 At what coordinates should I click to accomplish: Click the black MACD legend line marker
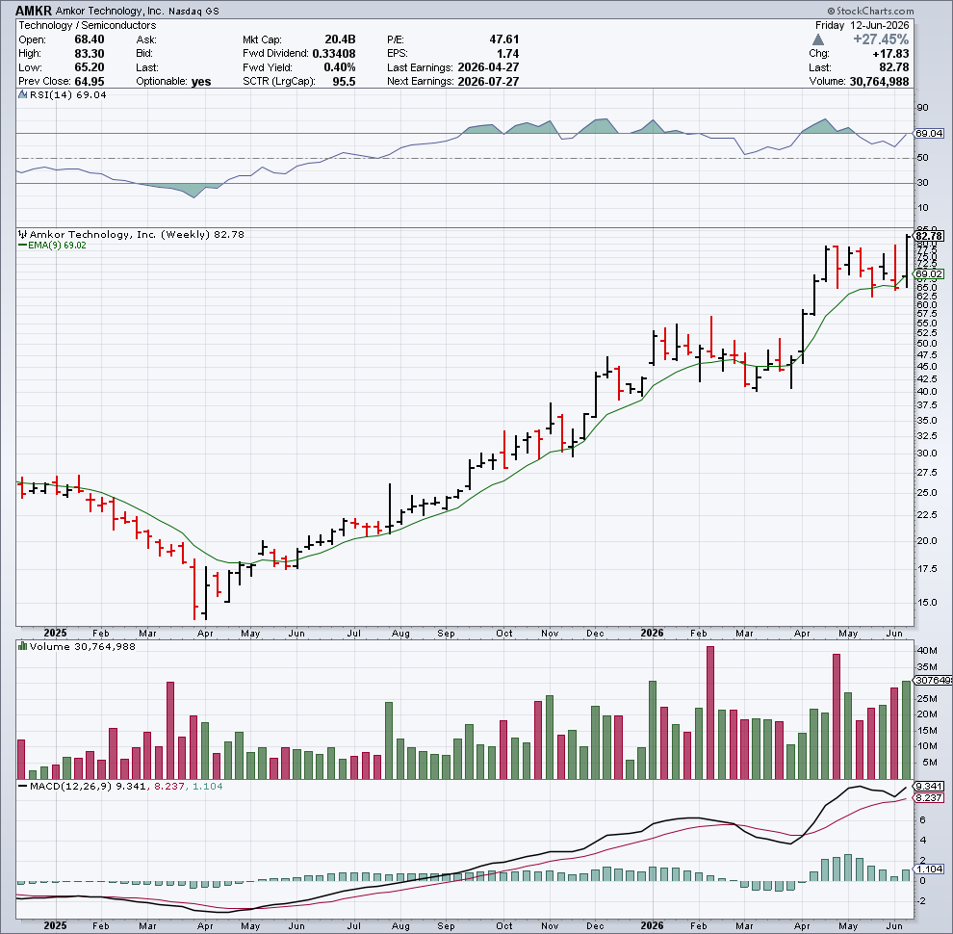[22, 787]
